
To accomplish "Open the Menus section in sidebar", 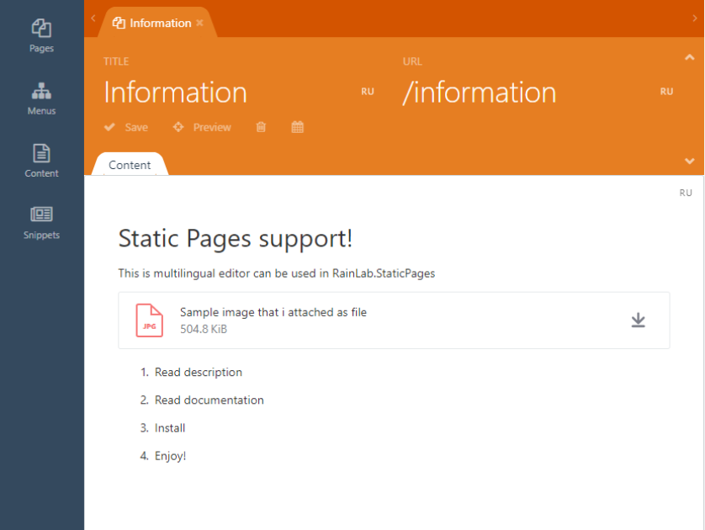I will [x=41, y=99].
